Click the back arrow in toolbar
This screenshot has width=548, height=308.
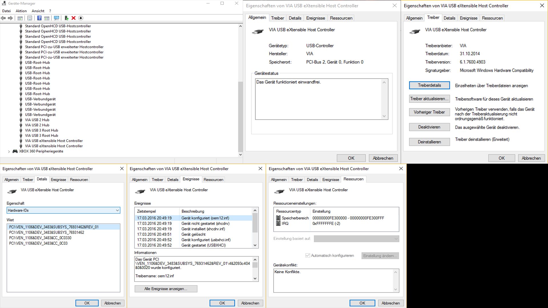click(x=3, y=18)
